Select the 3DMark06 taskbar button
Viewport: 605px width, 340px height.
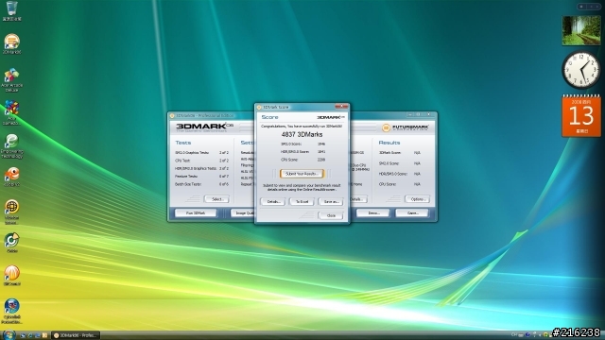[76, 335]
